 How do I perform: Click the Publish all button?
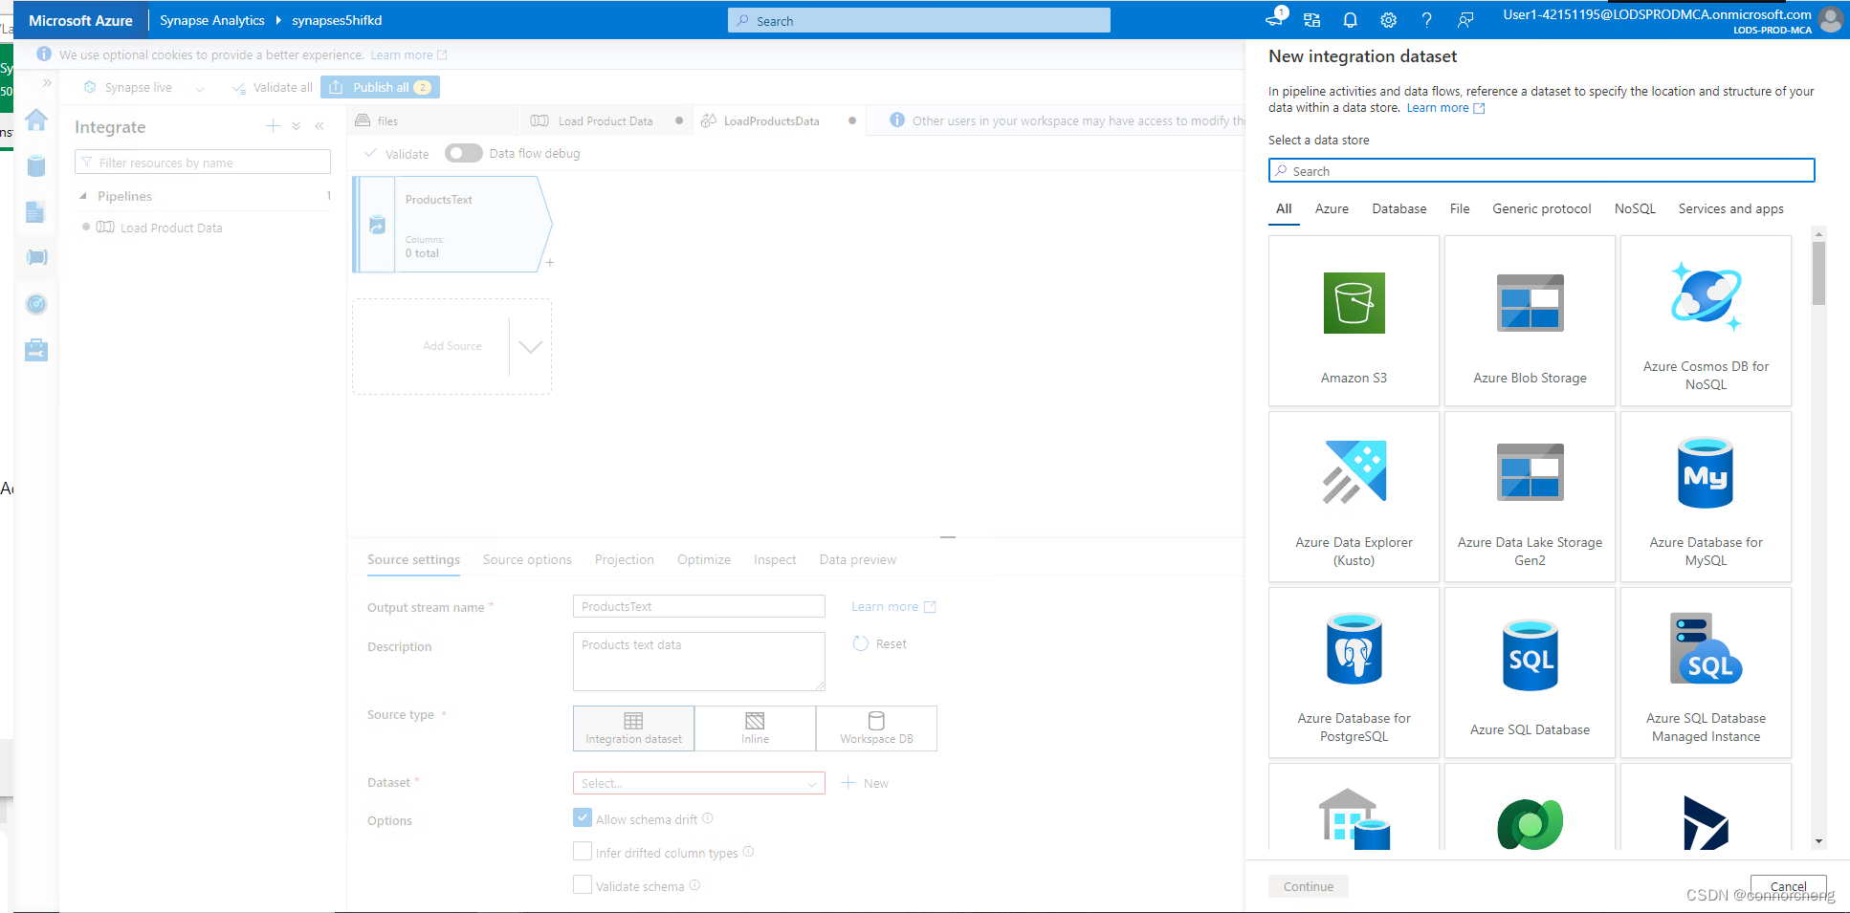pyautogui.click(x=380, y=87)
